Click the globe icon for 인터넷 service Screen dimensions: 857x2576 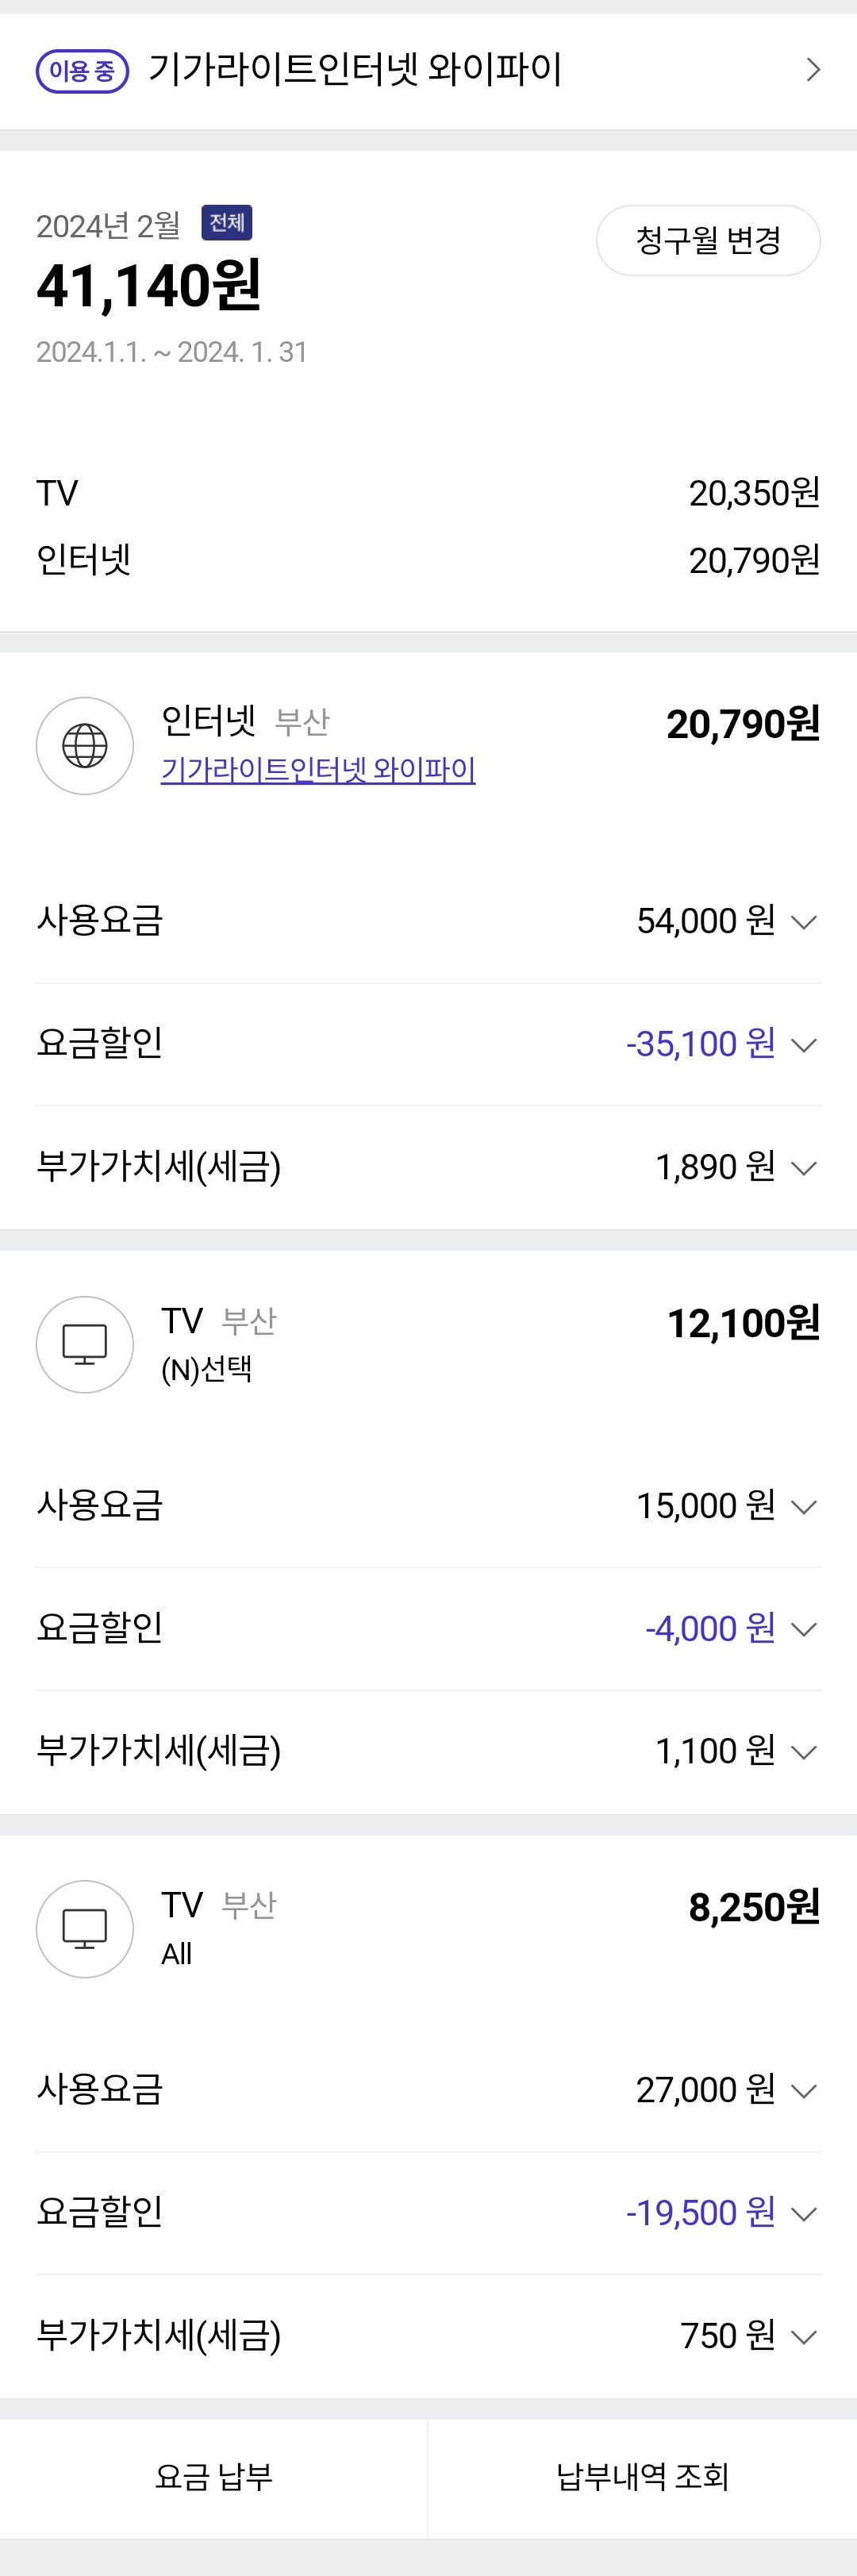[85, 746]
